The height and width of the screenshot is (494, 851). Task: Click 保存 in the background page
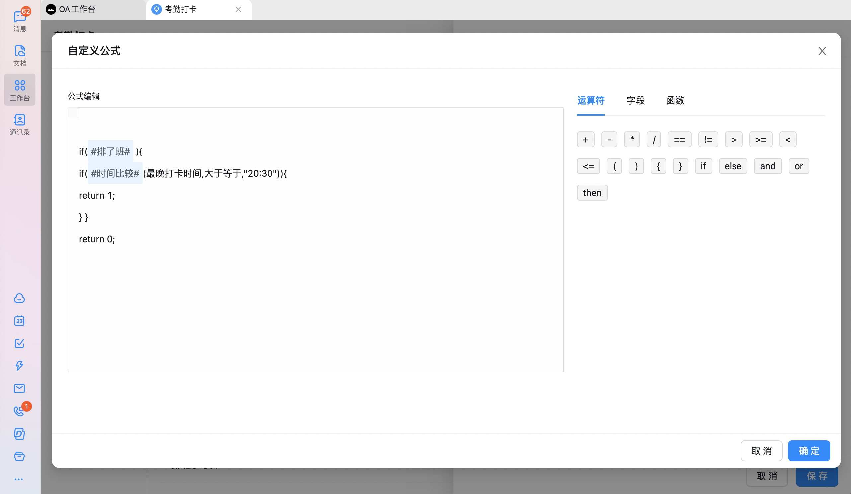pyautogui.click(x=817, y=477)
